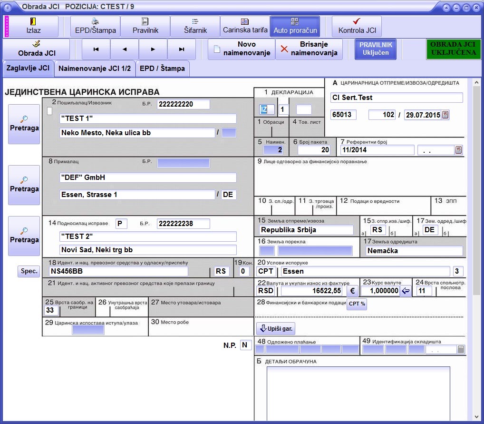Screen dimensions: 484x424
Task: Open calendar for date 29.07.2015
Action: 445,115
